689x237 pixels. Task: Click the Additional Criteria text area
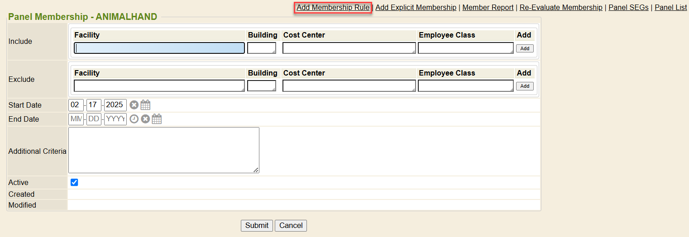tap(163, 150)
